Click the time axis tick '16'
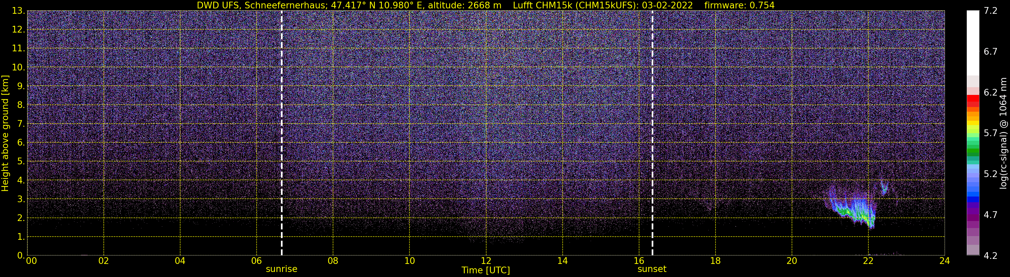 [x=639, y=261]
